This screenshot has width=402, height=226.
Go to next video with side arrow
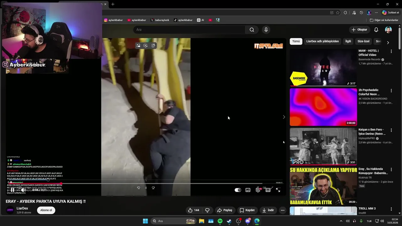[284, 117]
